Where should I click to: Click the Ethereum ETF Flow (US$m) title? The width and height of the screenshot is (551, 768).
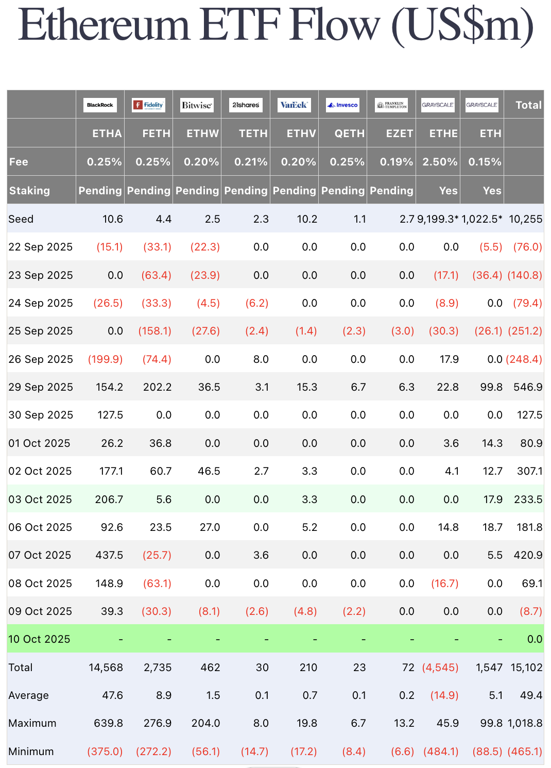pos(276,25)
